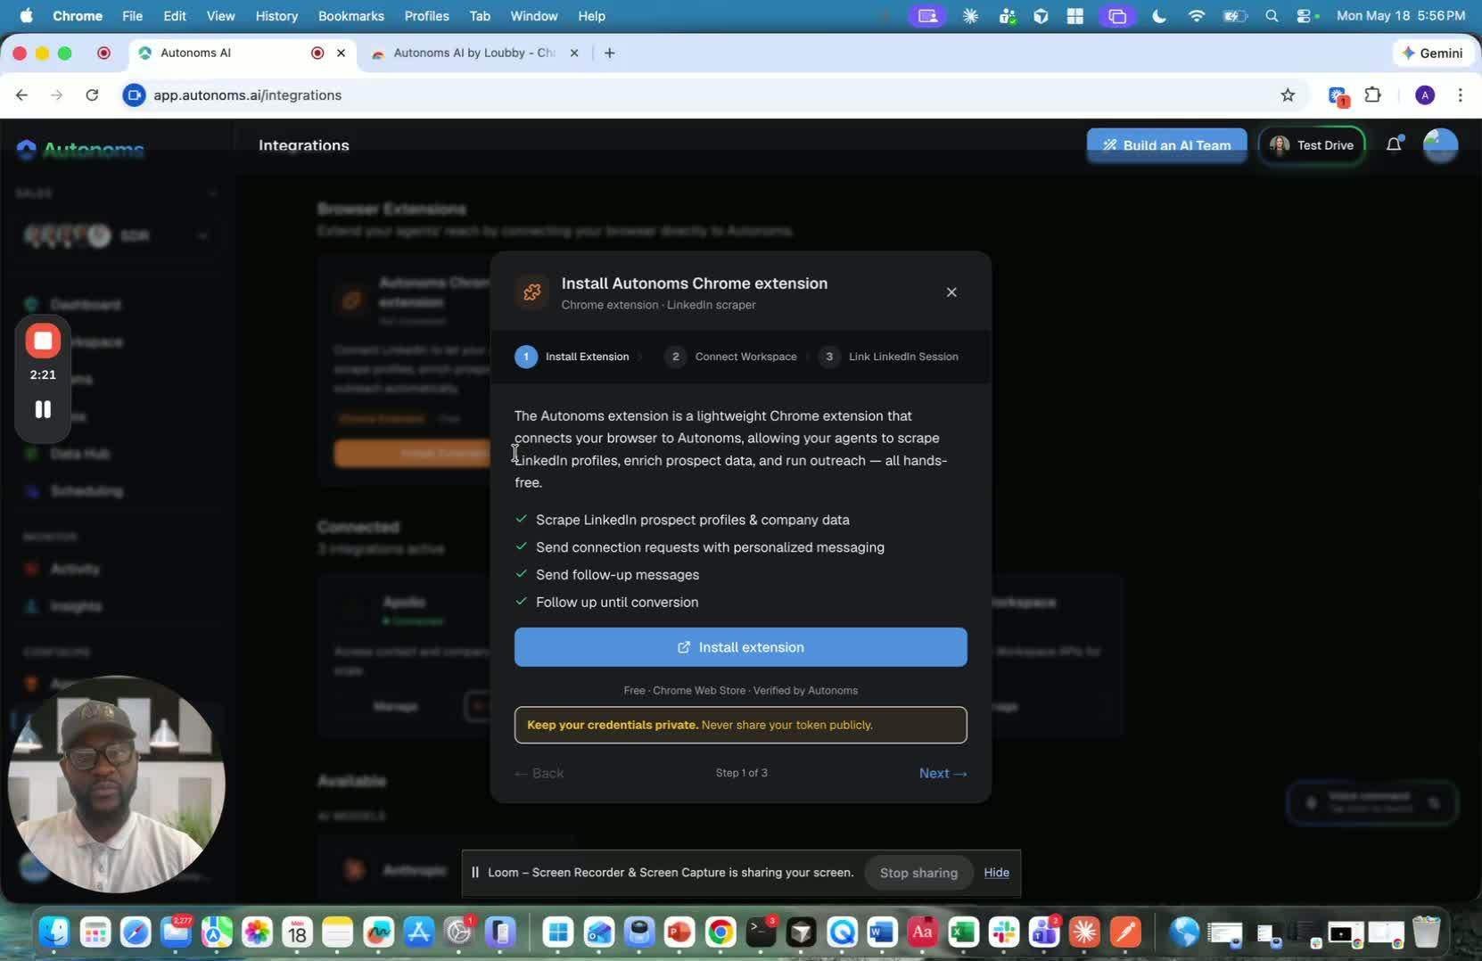Open the Bookmarks menu
The width and height of the screenshot is (1482, 961).
click(351, 15)
